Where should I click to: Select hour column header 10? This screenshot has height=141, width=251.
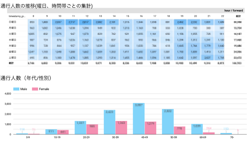[60, 16]
